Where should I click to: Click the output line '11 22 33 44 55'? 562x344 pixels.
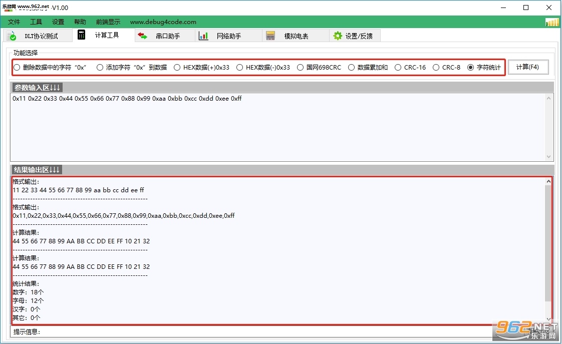78,190
